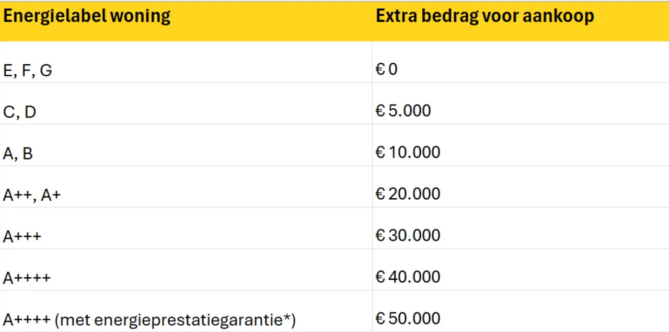Screen dimensions: 669x332
Task: Click the '€ 50.000' amount cell
Action: click(521, 311)
